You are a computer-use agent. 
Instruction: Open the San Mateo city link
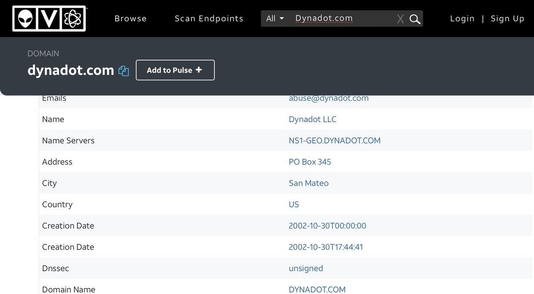(x=308, y=183)
